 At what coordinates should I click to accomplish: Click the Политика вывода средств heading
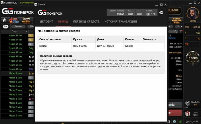point(56,56)
